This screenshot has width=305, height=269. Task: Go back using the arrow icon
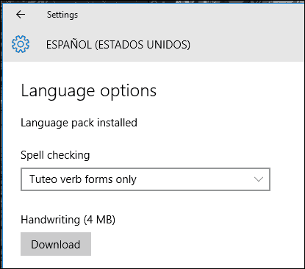click(x=21, y=15)
